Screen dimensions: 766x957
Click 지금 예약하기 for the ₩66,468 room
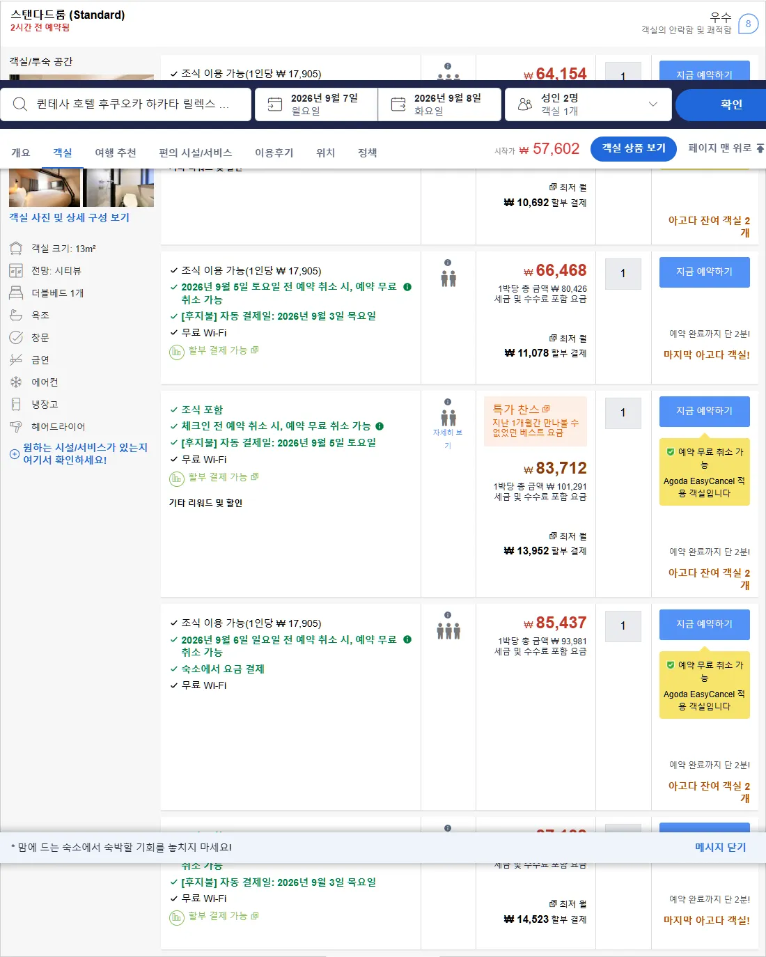click(x=705, y=272)
